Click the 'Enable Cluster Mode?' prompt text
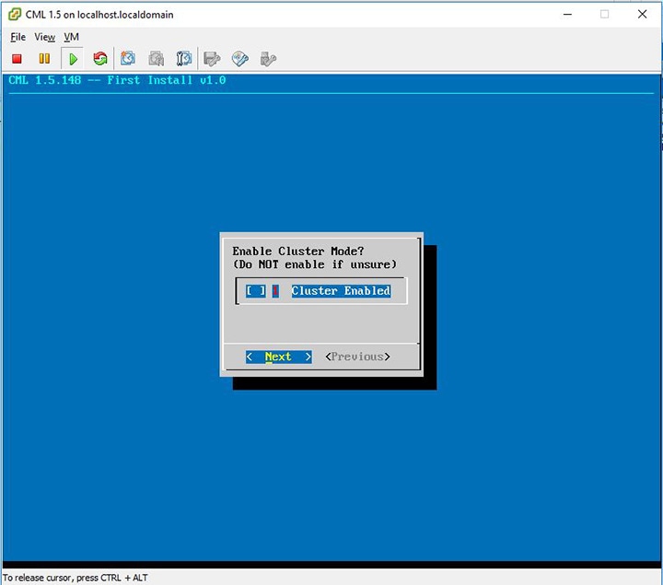Screen dimensions: 663x585 pos(298,251)
